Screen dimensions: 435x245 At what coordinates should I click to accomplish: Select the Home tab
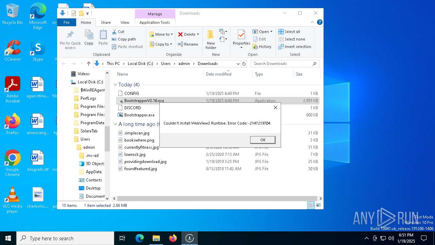coord(86,22)
